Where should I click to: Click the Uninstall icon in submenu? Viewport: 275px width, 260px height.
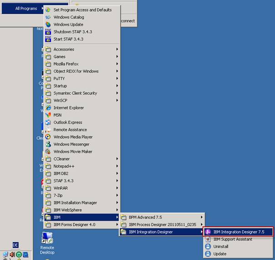coord(208,246)
